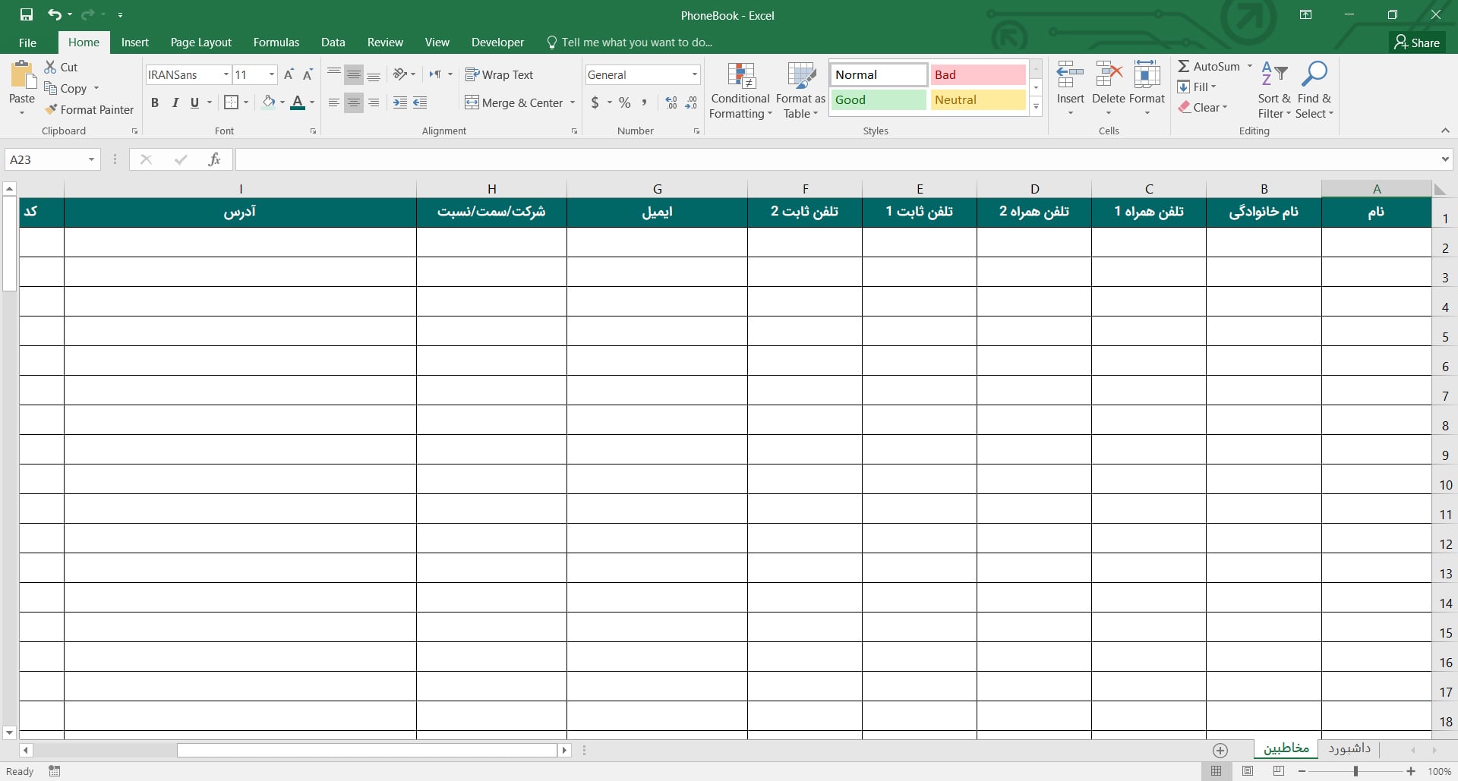The height and width of the screenshot is (781, 1458).
Task: Click the Format Painter brush icon
Action: pyautogui.click(x=51, y=109)
